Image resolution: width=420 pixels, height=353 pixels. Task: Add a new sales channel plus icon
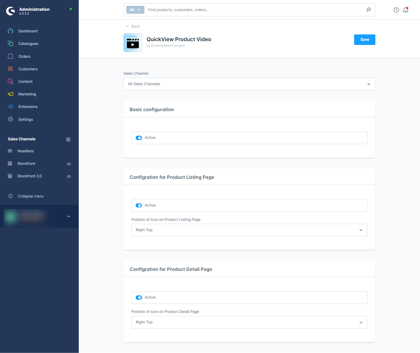point(68,139)
